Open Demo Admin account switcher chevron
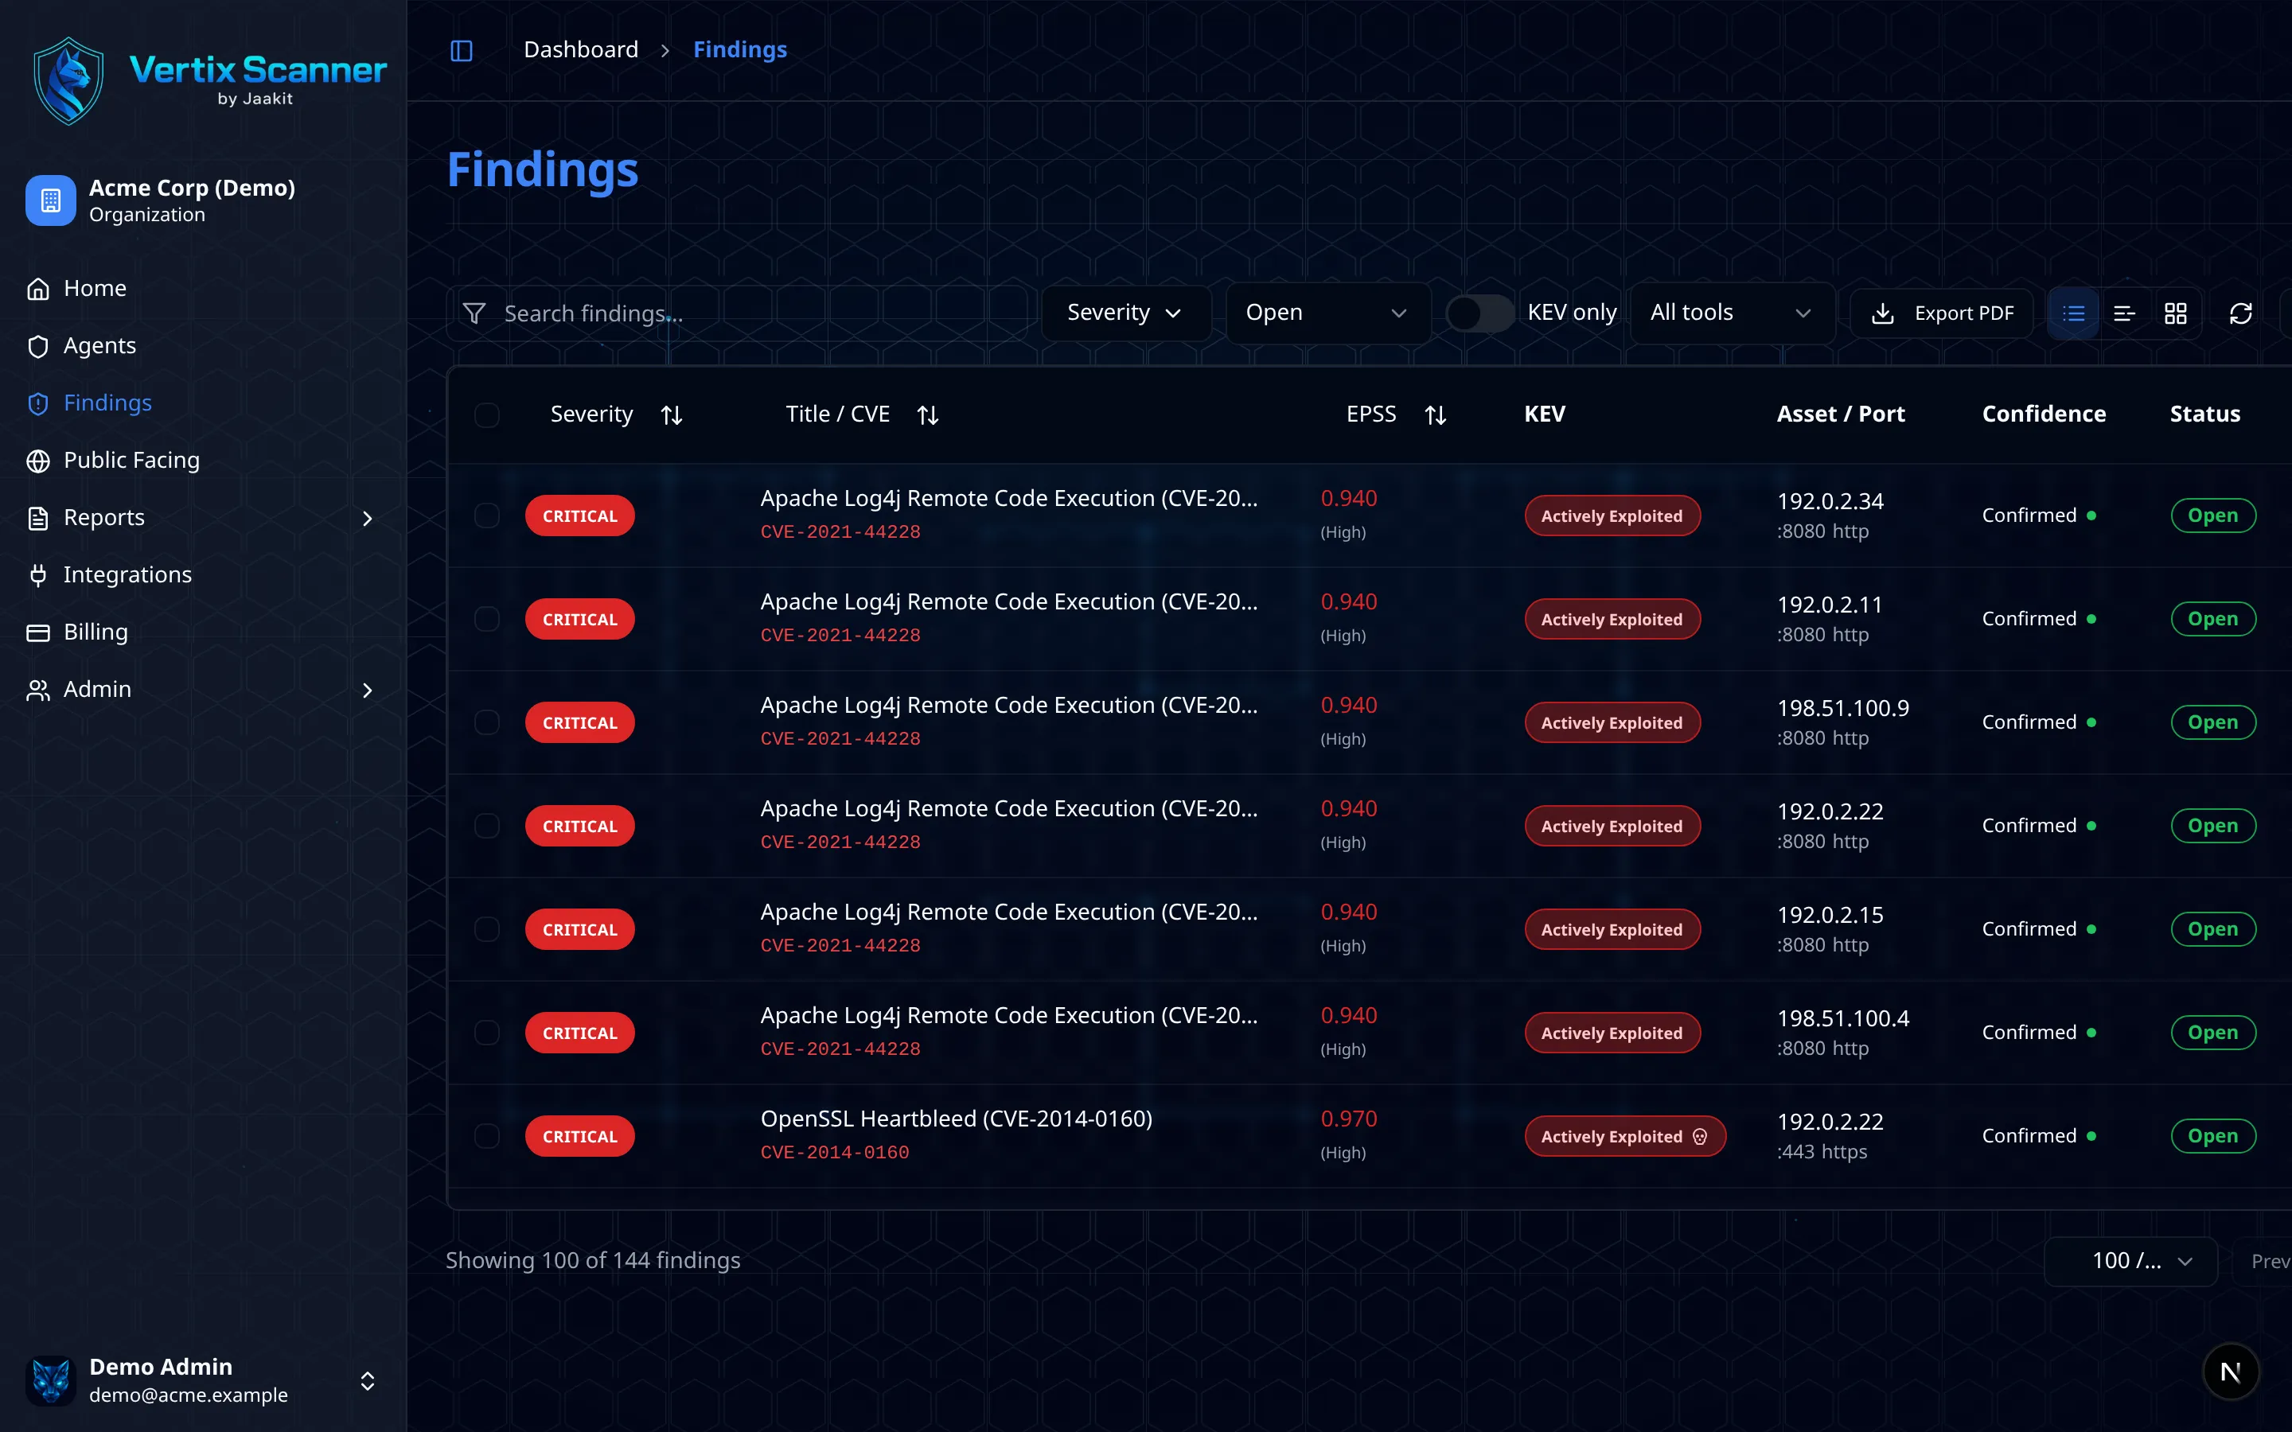This screenshot has width=2292, height=1432. tap(368, 1381)
